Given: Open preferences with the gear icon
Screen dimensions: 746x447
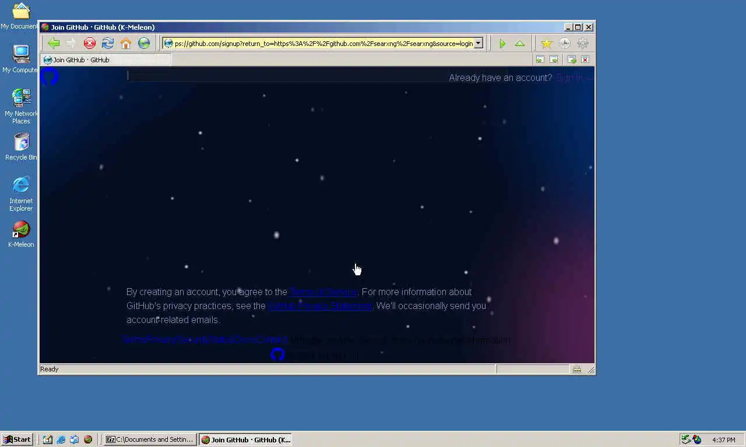Looking at the screenshot, I should (582, 44).
